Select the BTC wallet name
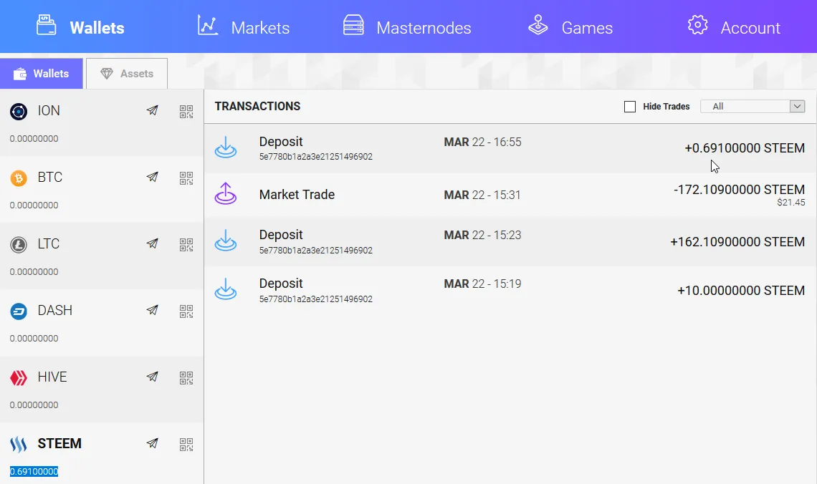The width and height of the screenshot is (817, 484). 50,178
